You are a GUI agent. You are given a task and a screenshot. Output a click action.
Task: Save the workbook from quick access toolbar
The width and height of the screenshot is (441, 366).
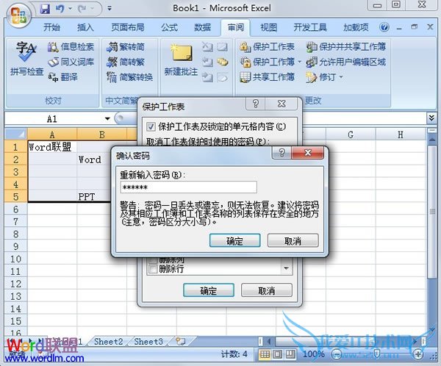point(45,9)
